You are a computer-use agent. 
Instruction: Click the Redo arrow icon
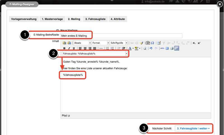156,48
